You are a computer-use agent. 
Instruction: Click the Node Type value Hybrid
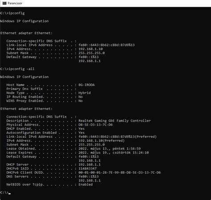[85, 93]
